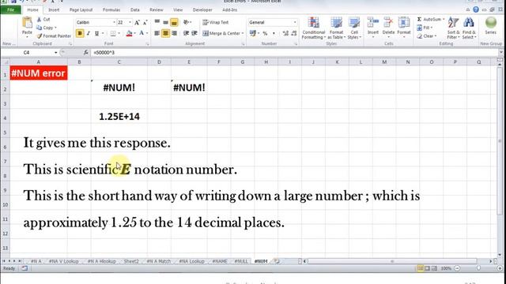
Task: Click the Format cells icon
Action: pos(404,23)
